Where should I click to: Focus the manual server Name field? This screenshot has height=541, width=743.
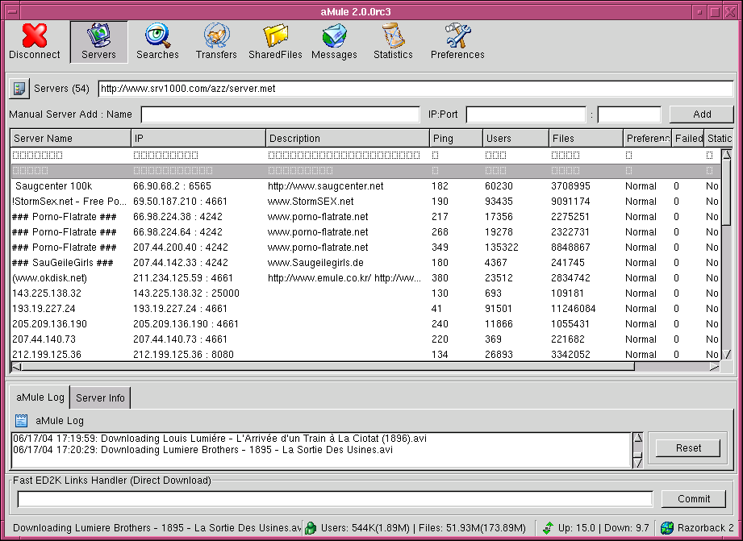pyautogui.click(x=280, y=114)
